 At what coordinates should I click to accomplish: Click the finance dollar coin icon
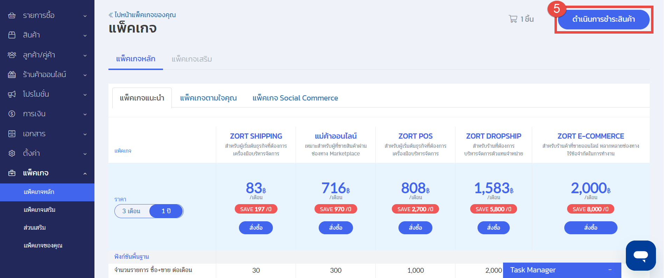[12, 114]
